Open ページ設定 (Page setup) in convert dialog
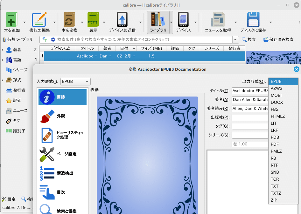Image resolution: width=301 pixels, height=214 pixels. click(x=62, y=155)
